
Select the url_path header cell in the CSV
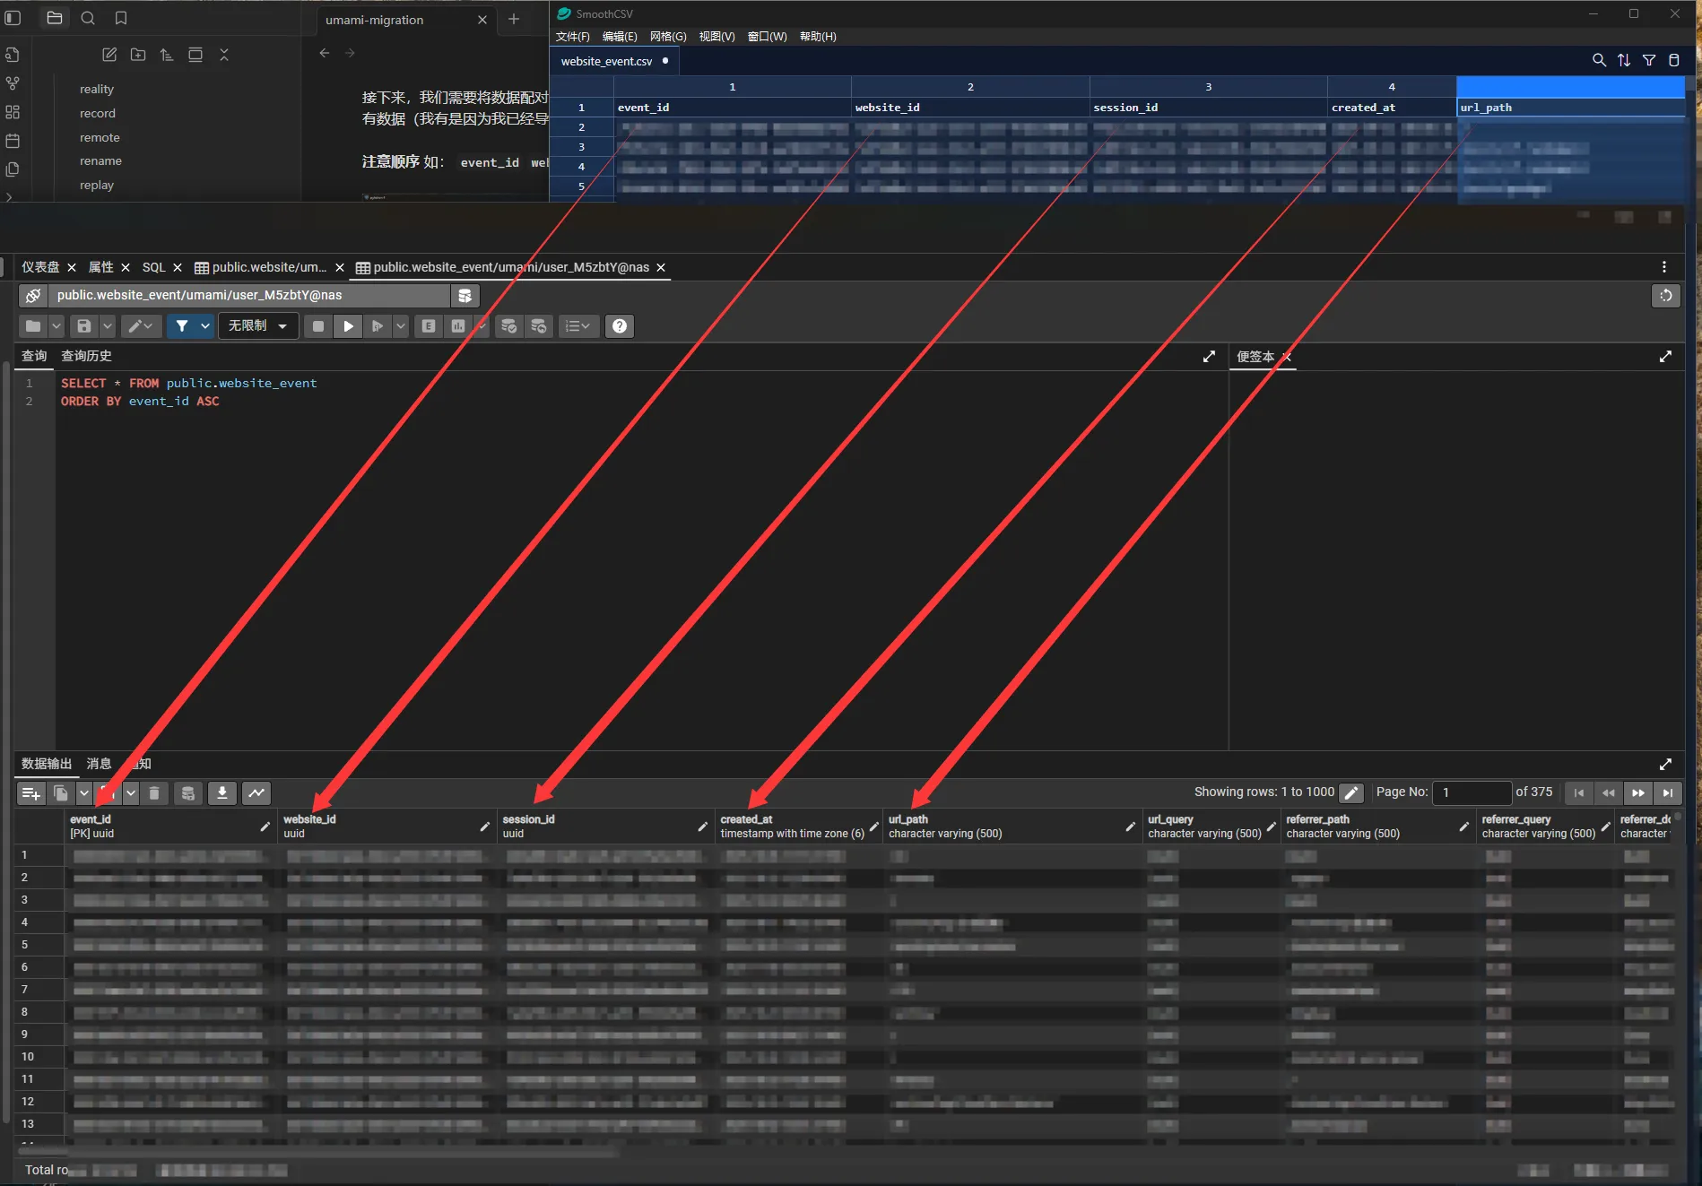point(1569,108)
